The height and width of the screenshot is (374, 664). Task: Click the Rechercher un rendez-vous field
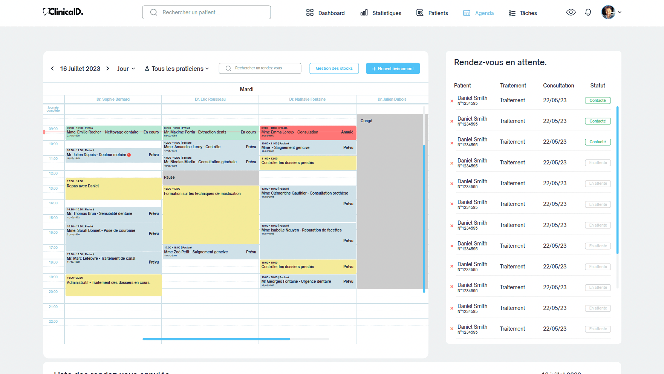[x=260, y=68]
